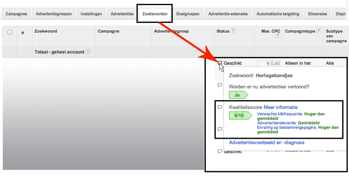349x177 pixels.
Task: Open the help icon under Max. CPC header
Action: [278, 36]
